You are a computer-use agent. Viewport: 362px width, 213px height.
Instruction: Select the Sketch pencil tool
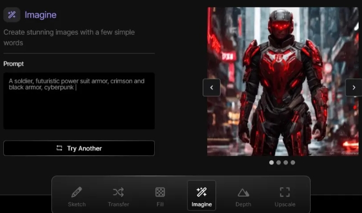point(77,195)
